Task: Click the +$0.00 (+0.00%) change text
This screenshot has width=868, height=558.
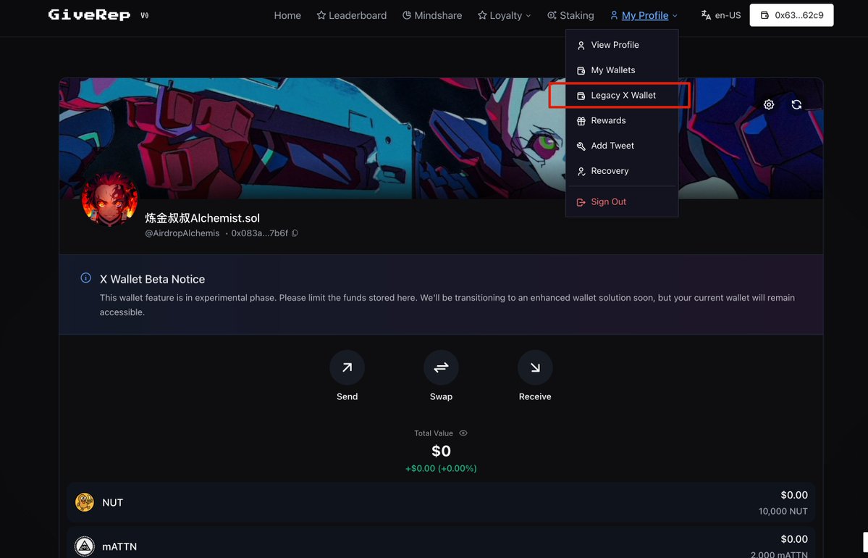Action: (441, 468)
